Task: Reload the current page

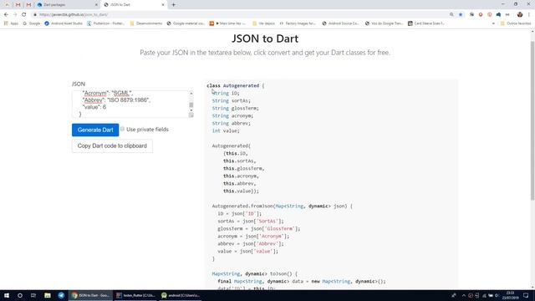Action: 24,15
